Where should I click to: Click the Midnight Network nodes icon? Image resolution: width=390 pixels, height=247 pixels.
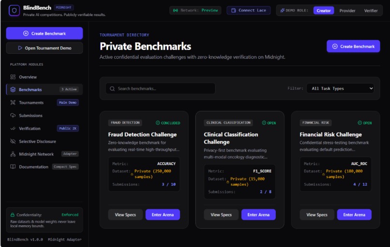[x=13, y=154]
